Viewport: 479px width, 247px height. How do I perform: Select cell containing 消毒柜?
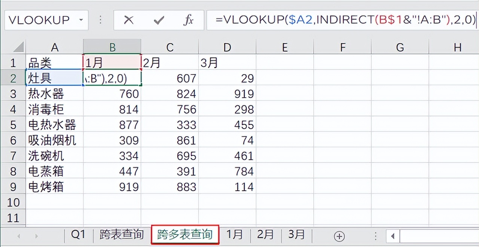click(x=55, y=109)
